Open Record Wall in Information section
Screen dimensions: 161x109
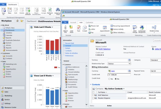(x=70, y=43)
